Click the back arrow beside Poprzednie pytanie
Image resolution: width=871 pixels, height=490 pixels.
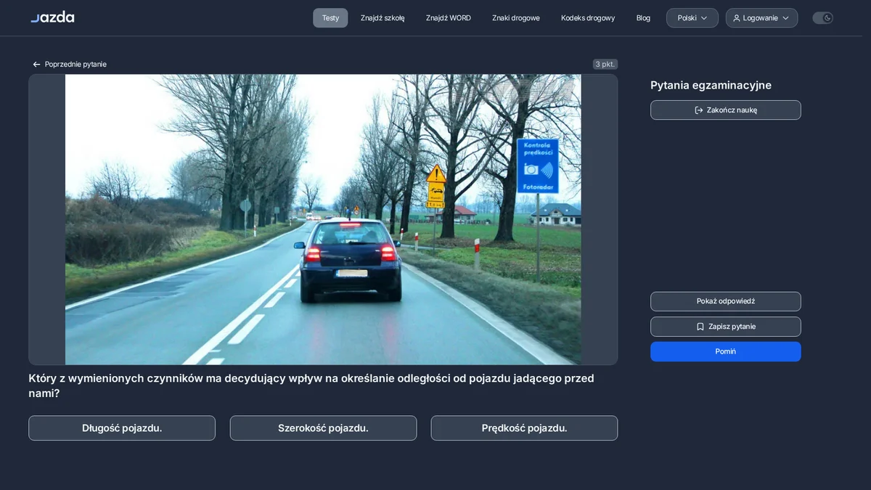(x=36, y=65)
